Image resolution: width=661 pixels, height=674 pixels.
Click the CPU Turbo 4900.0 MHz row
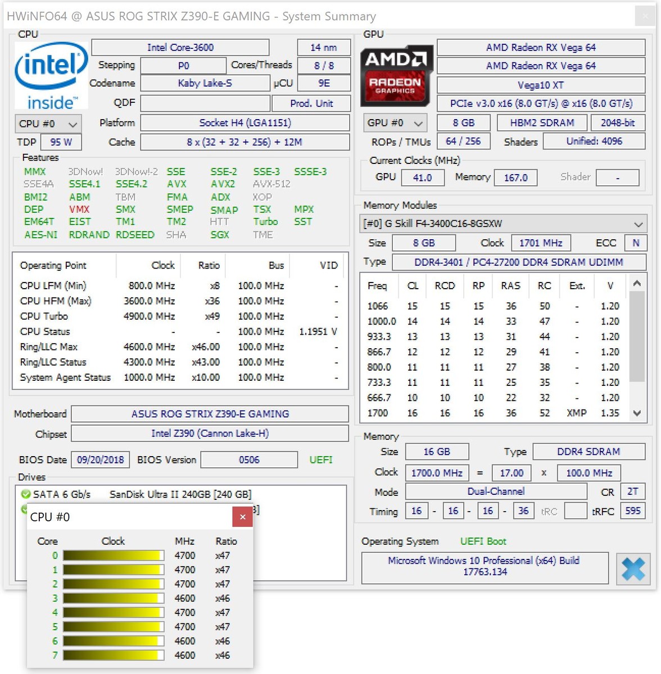click(180, 316)
